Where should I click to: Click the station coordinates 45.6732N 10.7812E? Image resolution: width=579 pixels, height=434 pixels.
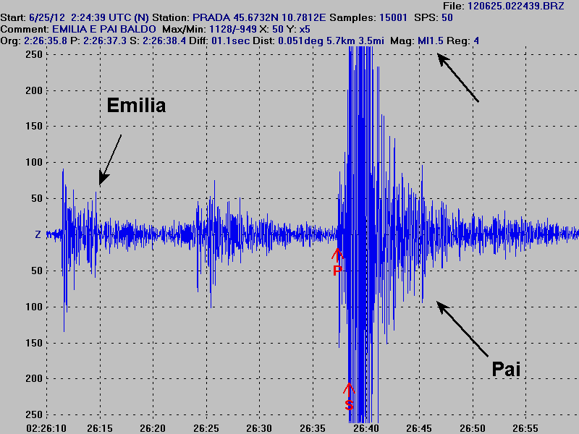279,17
